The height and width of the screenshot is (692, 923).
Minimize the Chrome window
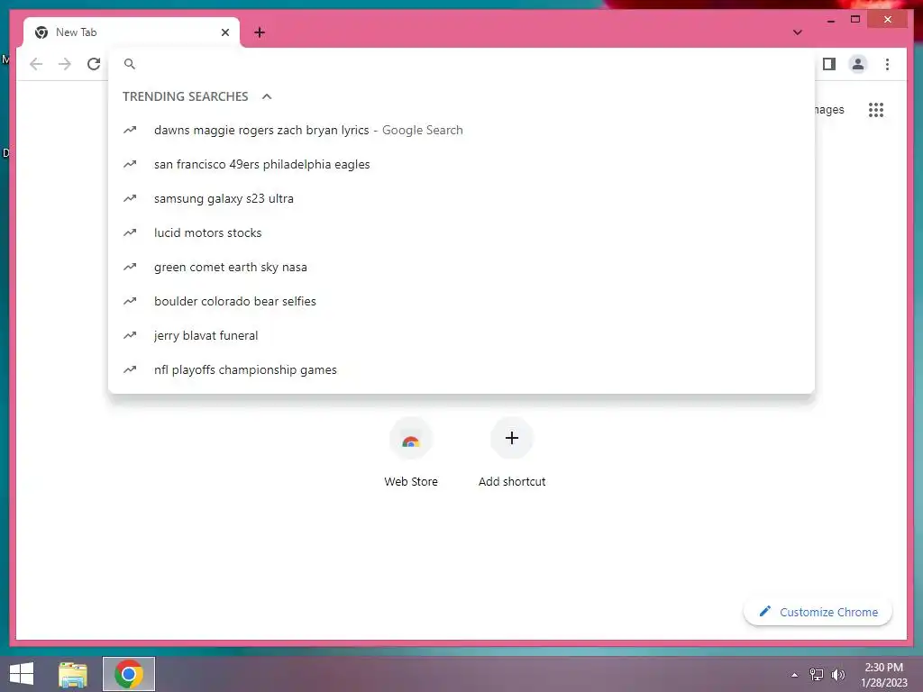[x=830, y=20]
